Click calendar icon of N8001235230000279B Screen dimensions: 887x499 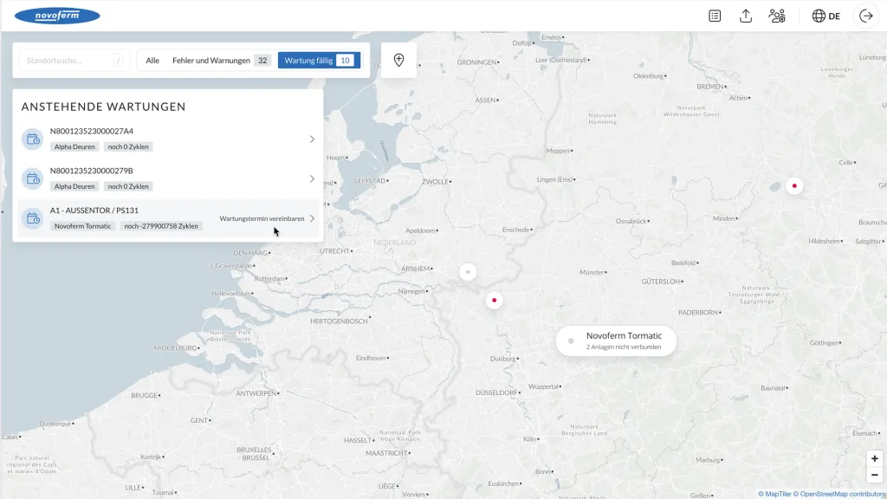[x=32, y=178]
